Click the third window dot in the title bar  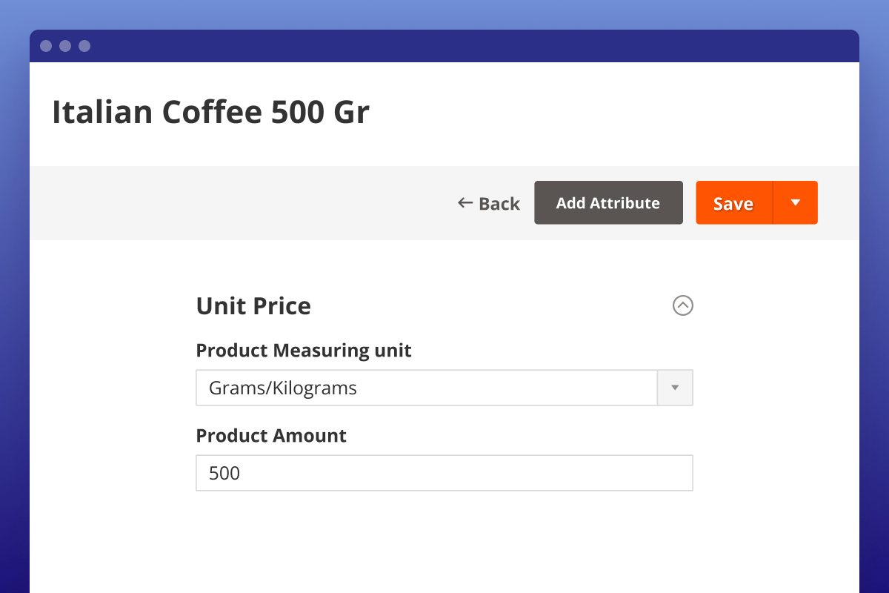(x=84, y=45)
